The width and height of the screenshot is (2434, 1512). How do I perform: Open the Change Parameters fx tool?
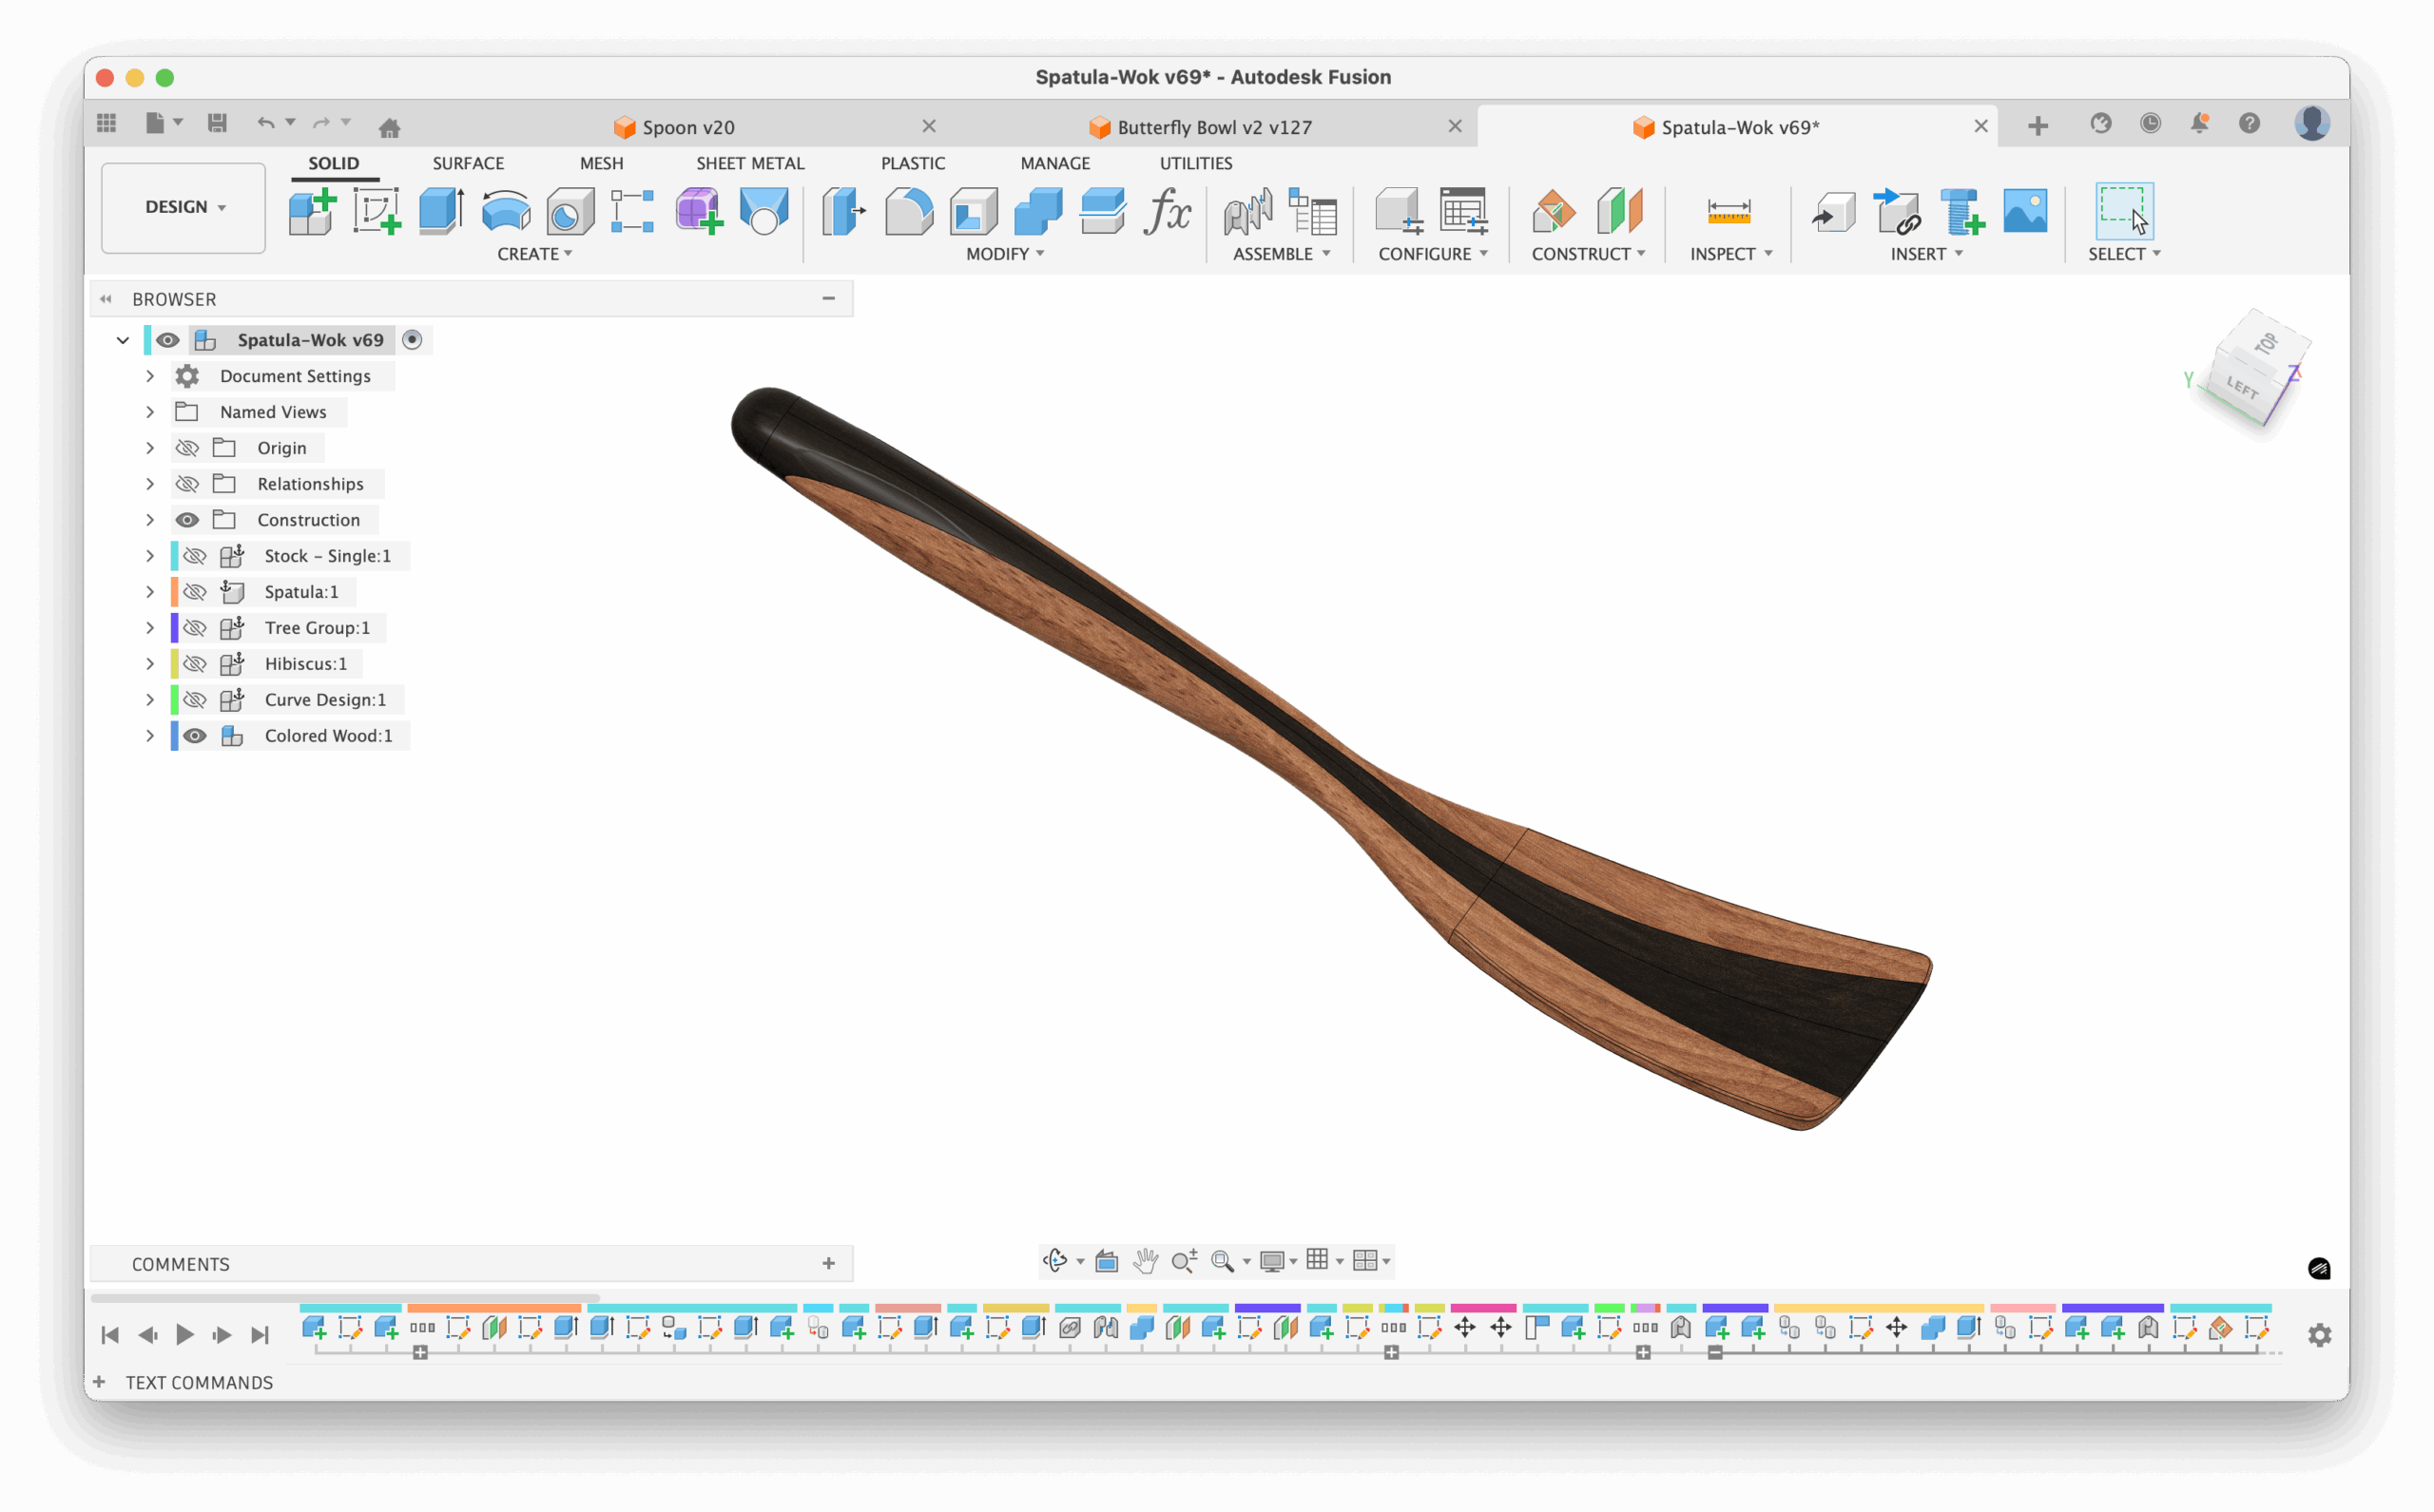coord(1167,211)
